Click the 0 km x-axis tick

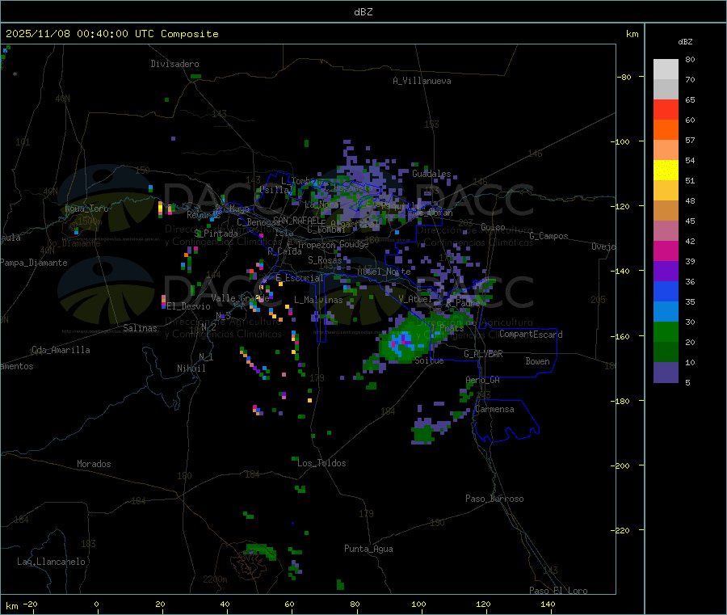96,604
